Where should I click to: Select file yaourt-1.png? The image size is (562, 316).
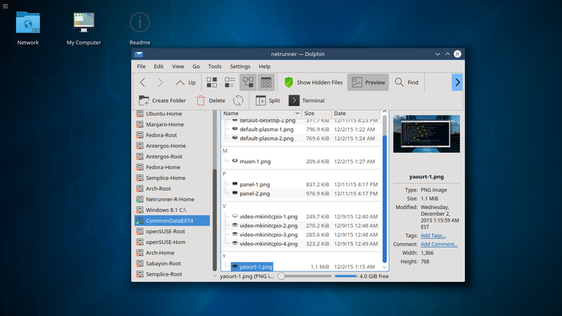coord(252,267)
